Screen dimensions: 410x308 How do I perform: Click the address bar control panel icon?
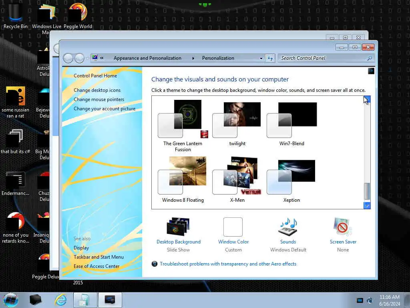point(95,58)
